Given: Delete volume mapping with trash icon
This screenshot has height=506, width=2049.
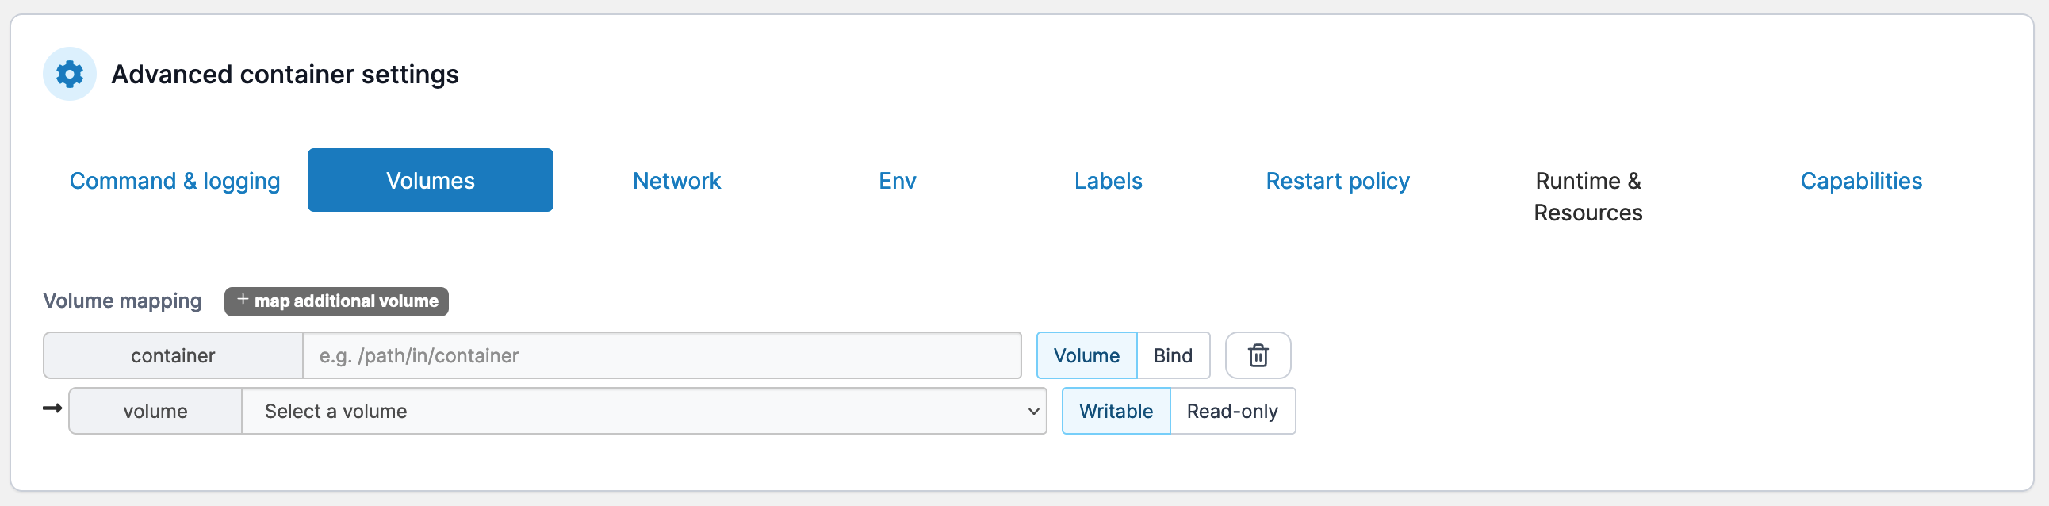Looking at the screenshot, I should 1257,355.
